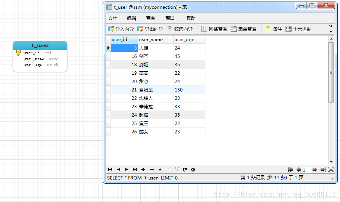Switch to 网格查看 grid view
This screenshot has height=202, width=340.
point(214,29)
